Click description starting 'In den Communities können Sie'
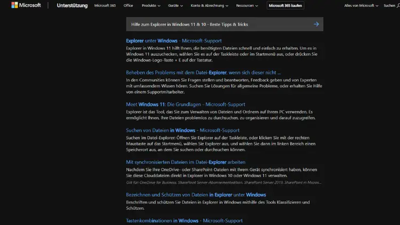Screen dimensions: 400x225 tap(224, 86)
